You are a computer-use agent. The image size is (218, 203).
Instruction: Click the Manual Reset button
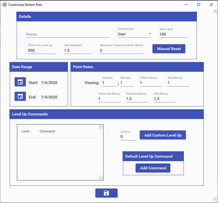(x=169, y=49)
